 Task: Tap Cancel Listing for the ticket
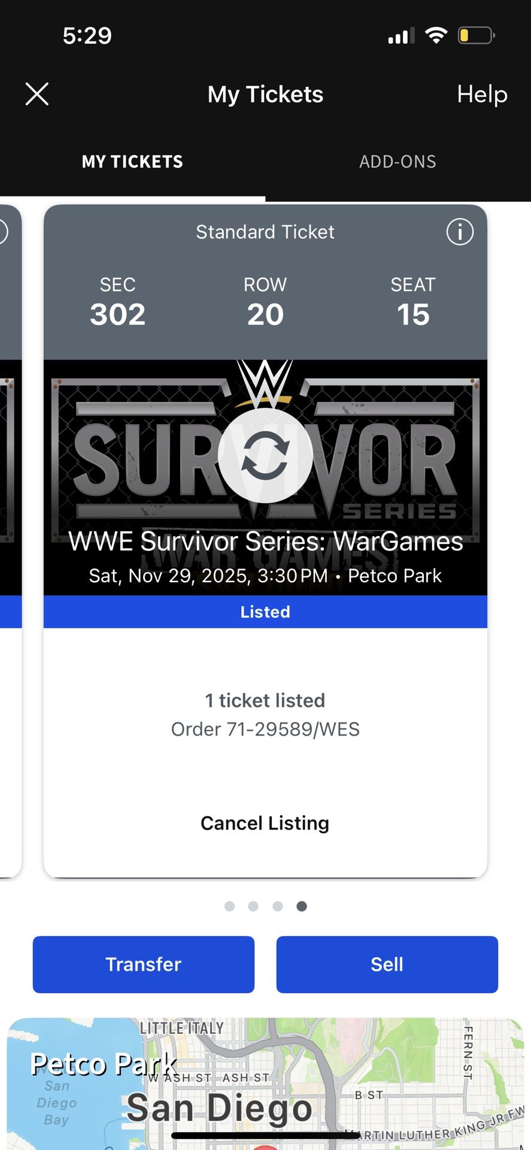pyautogui.click(x=265, y=823)
